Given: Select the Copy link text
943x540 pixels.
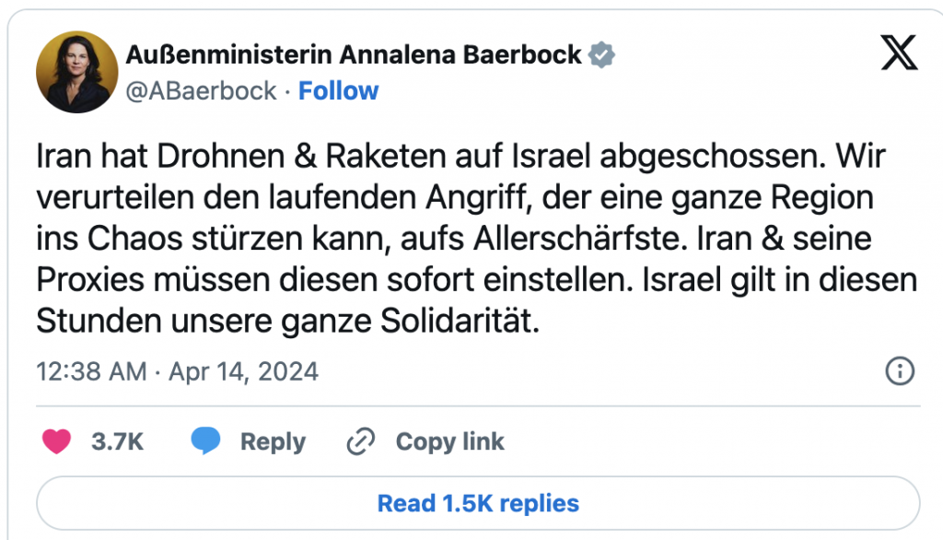Looking at the screenshot, I should click(x=449, y=442).
